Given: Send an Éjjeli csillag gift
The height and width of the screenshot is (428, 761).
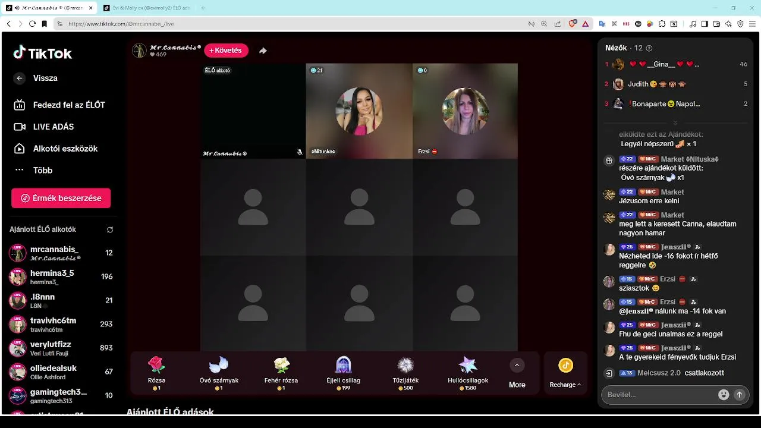Looking at the screenshot, I should tap(344, 373).
